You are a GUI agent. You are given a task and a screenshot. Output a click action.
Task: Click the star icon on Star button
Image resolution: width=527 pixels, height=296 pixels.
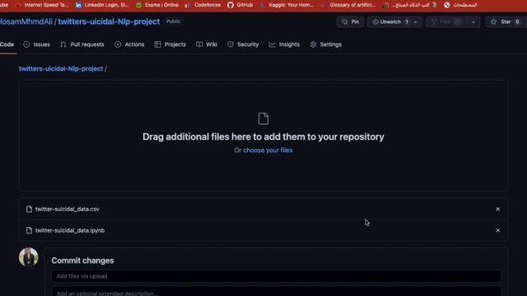pyautogui.click(x=493, y=22)
